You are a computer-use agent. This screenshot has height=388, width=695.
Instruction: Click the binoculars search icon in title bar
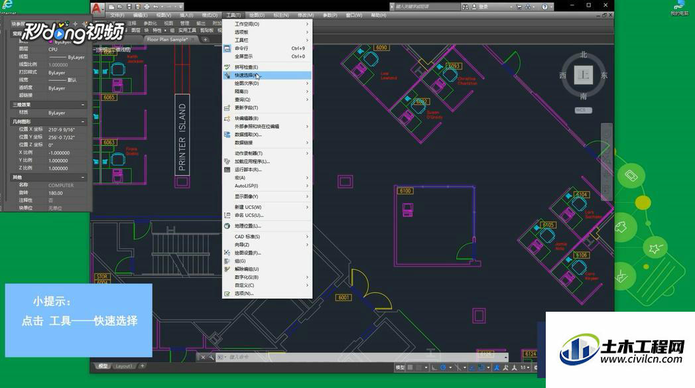[465, 7]
